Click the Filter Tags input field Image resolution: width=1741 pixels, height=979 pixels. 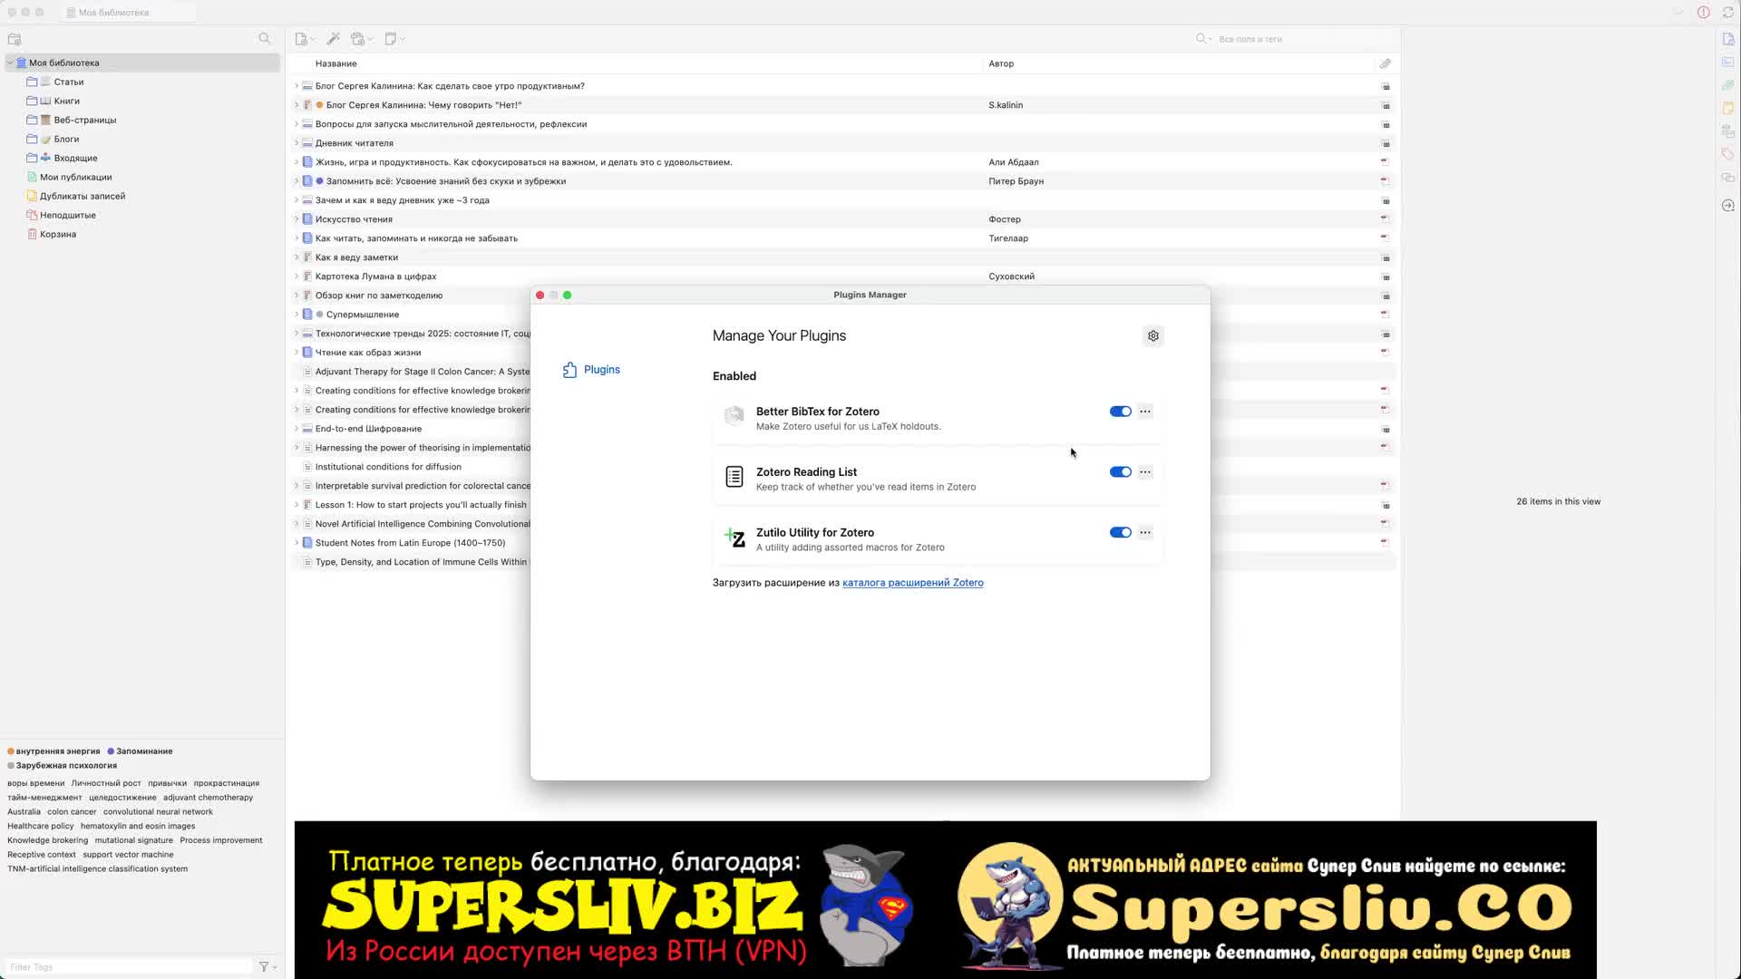click(x=127, y=967)
